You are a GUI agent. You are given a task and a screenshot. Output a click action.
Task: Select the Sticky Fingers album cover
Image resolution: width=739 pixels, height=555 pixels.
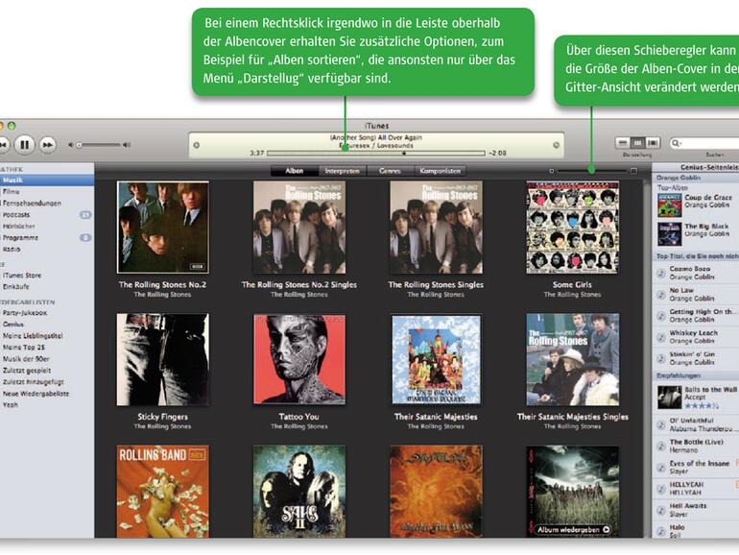pos(162,360)
